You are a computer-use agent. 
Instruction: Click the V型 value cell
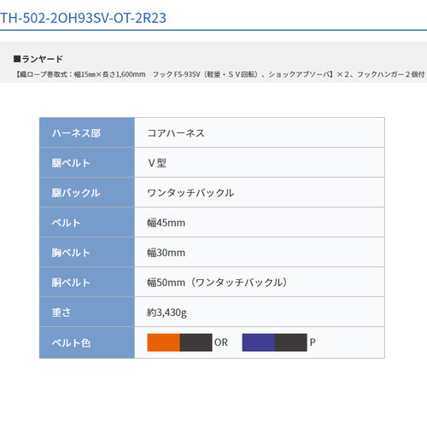[260, 162]
